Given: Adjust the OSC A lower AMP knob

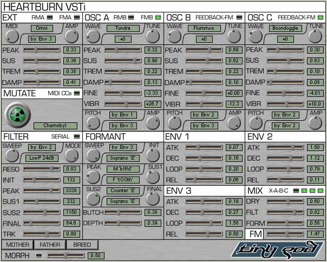Looking at the screenshot, I should (x=153, y=123).
